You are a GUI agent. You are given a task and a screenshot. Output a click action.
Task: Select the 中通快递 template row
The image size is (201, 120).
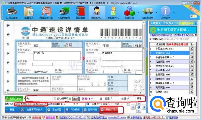pos(169,53)
